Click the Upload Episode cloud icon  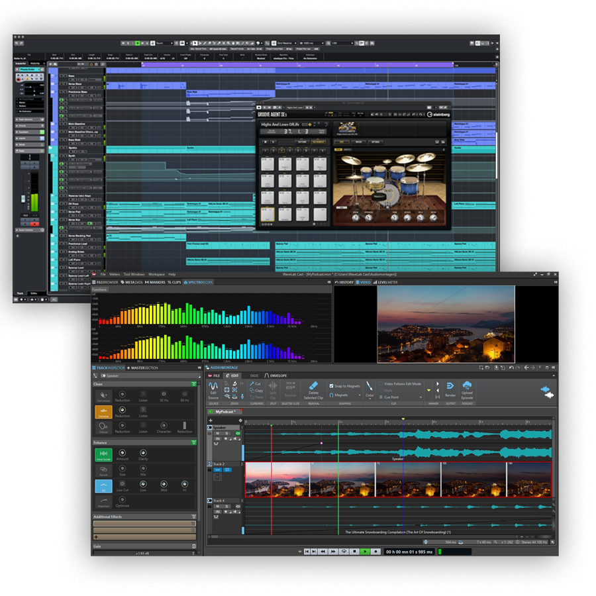point(467,385)
